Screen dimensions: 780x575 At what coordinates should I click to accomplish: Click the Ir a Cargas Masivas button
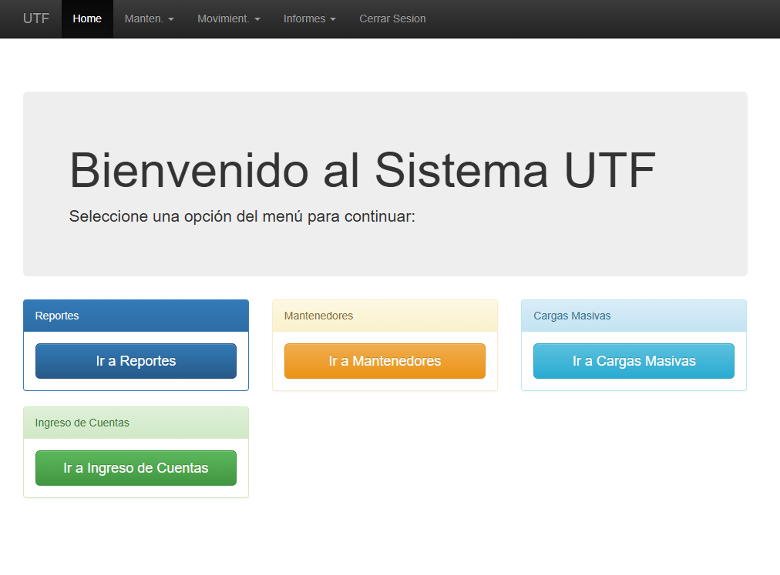click(634, 361)
